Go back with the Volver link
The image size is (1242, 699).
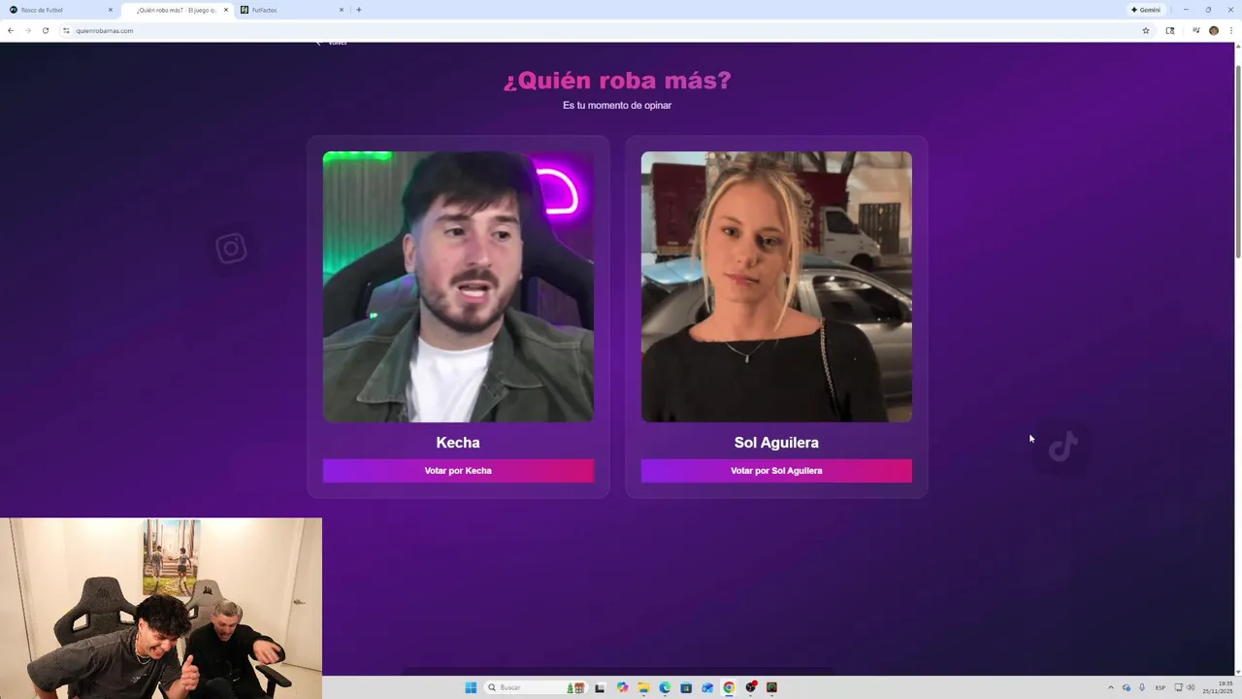(331, 43)
